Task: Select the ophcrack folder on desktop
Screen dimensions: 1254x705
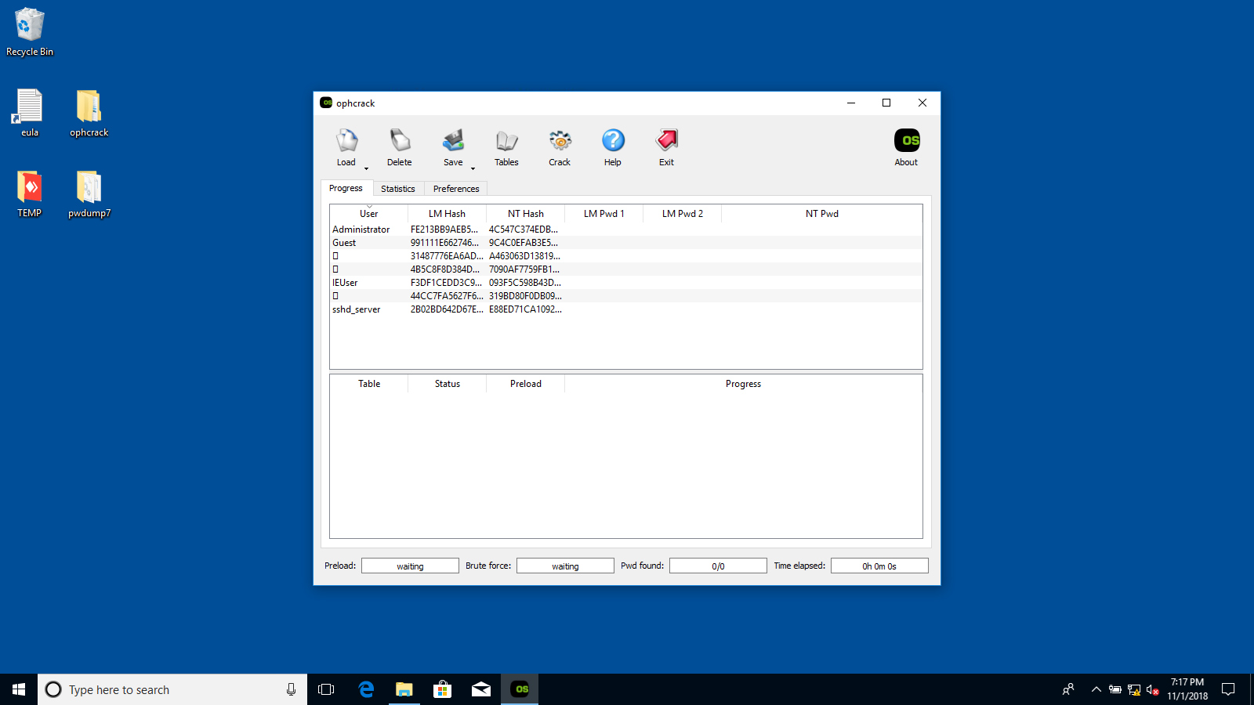Action: point(89,113)
